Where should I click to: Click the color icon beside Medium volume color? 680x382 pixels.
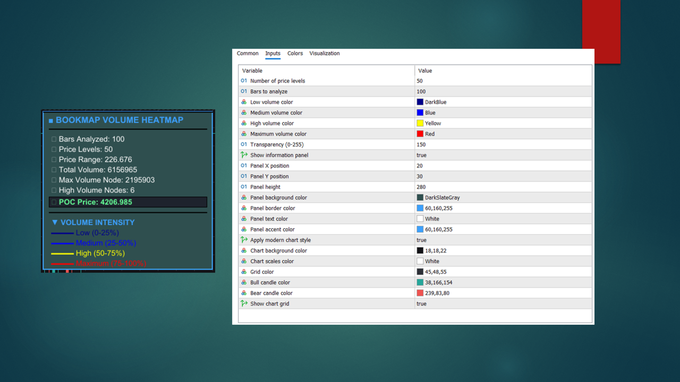pyautogui.click(x=244, y=112)
